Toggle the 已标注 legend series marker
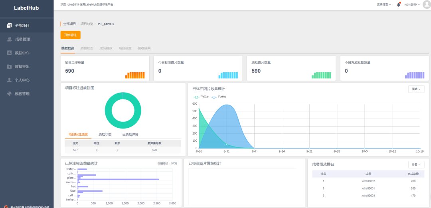 [196, 97]
